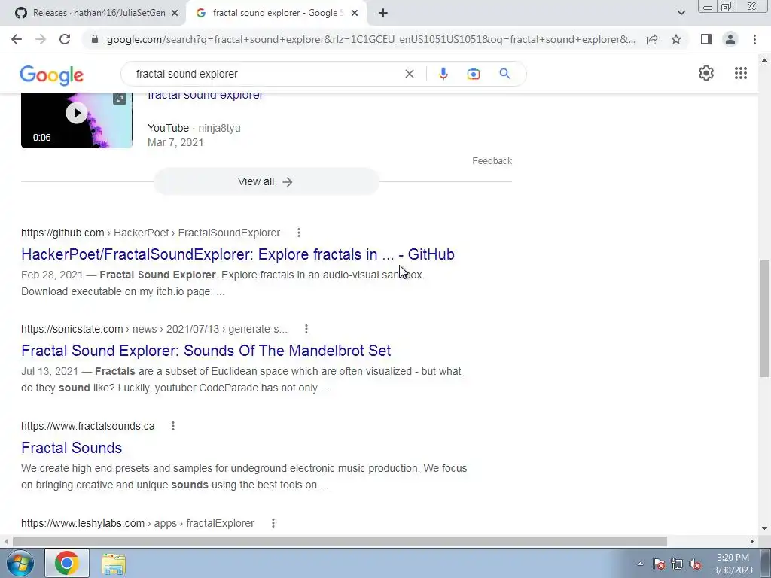Click the leshylabs.com fractalExplorer URL
This screenshot has width=771, height=578.
click(x=138, y=523)
